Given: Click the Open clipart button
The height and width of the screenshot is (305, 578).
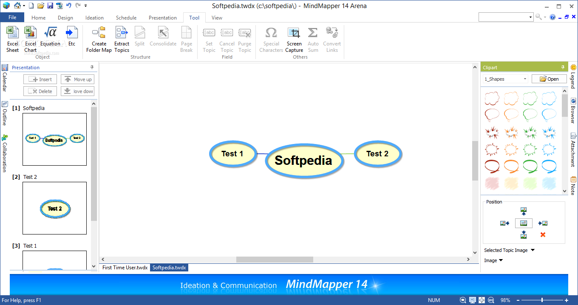Looking at the screenshot, I should (549, 79).
